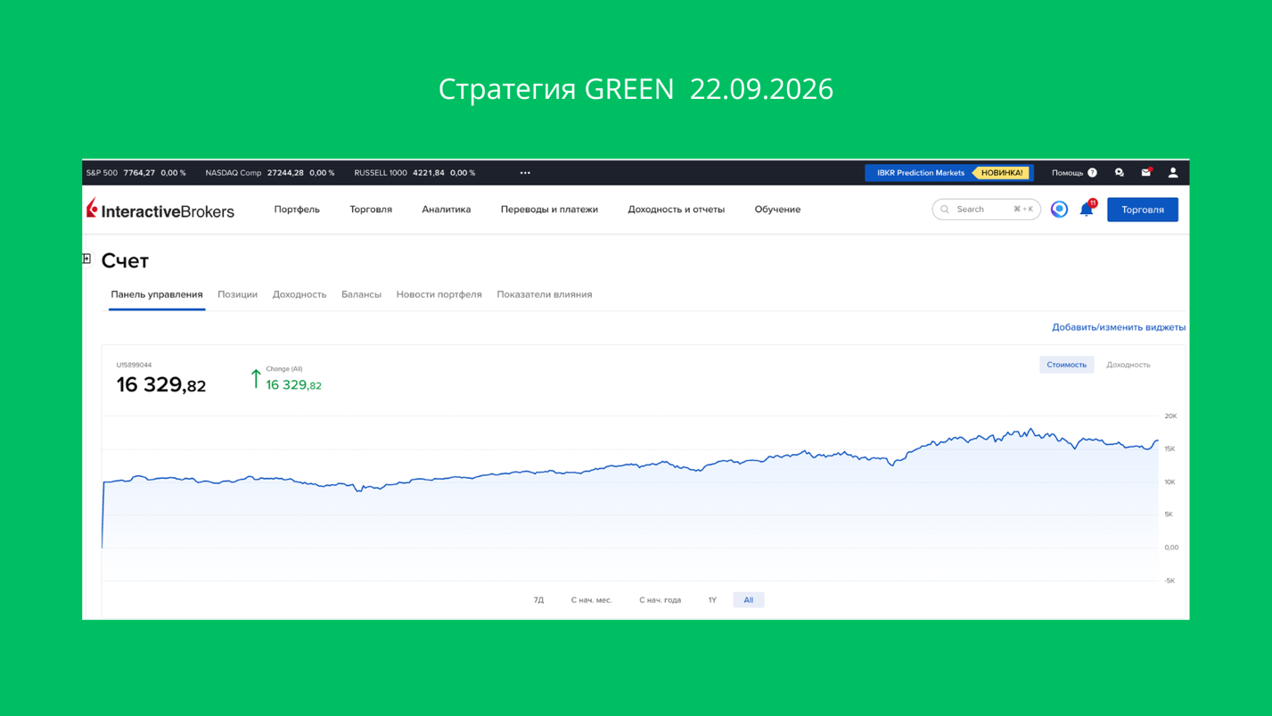The image size is (1272, 716).
Task: Open the Обучение menu
Action: (x=777, y=210)
